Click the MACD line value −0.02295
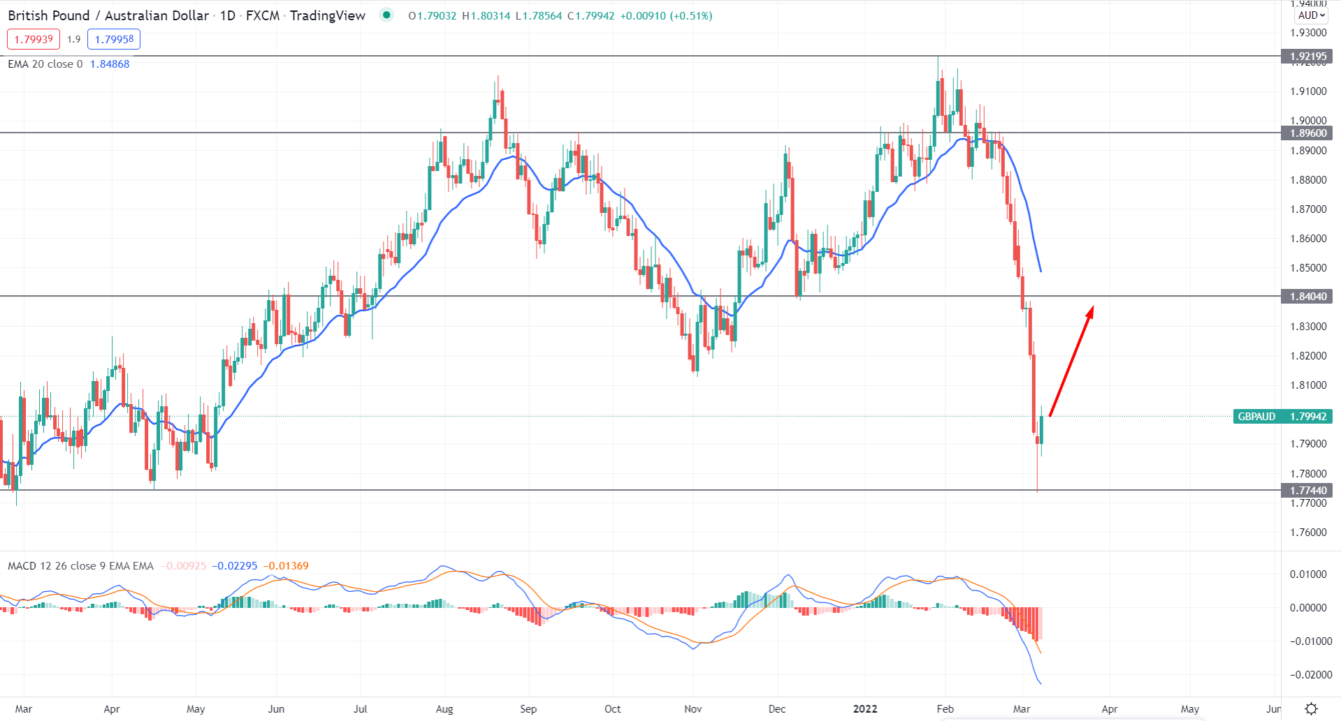Screen dimensions: 1341x721 [x=235, y=566]
